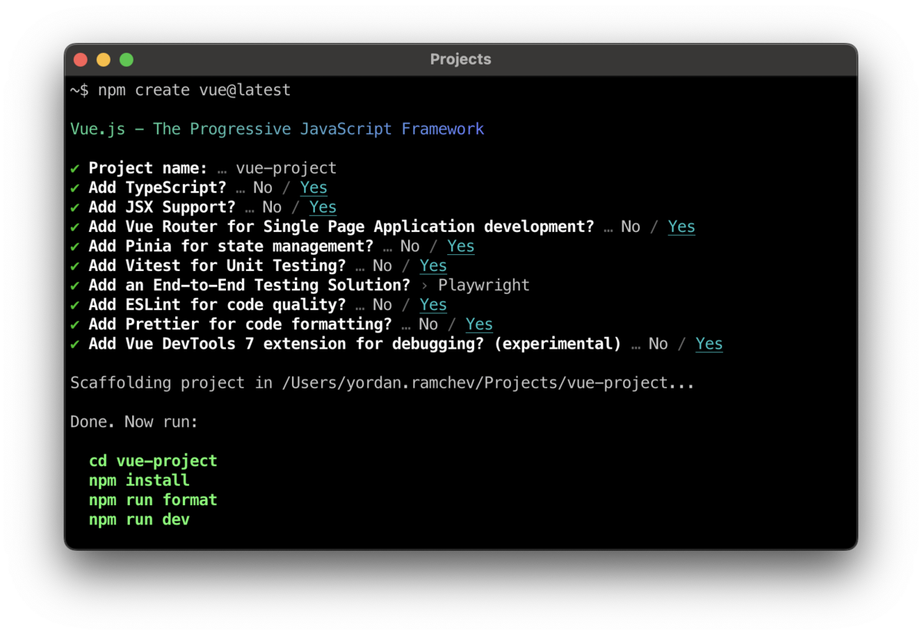
Task: Select 'No' on the Add TypeScript line
Action: coord(263,187)
